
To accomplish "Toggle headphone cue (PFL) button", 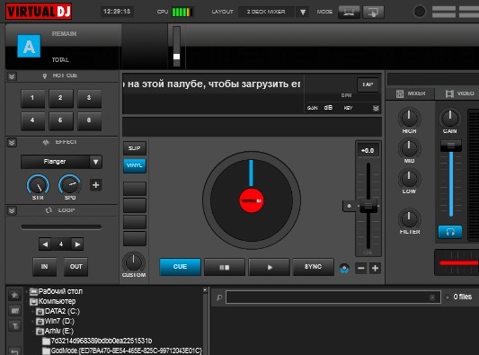I will click(x=450, y=232).
